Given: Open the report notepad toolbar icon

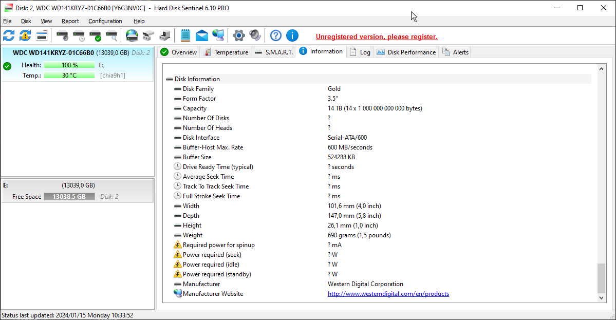Looking at the screenshot, I should click(x=185, y=36).
